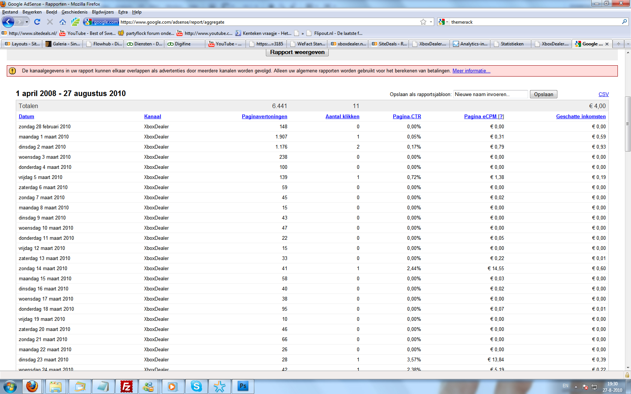Open a new tab with plus button
Screen dimensions: 631x394
[x=618, y=44]
